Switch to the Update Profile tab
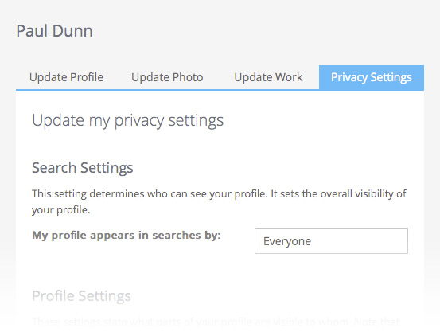 click(66, 77)
